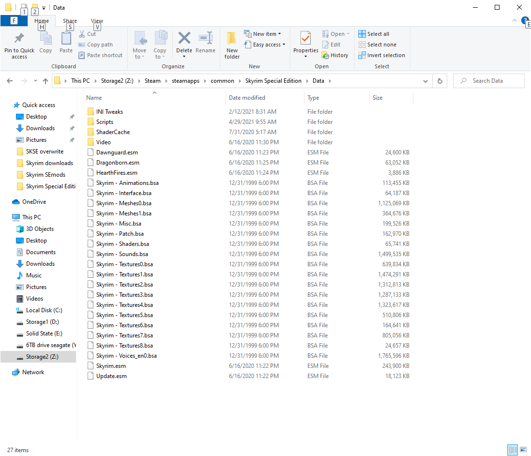Image resolution: width=531 pixels, height=456 pixels.
Task: Click steamapps in the address breadcrumb
Action: click(x=185, y=81)
